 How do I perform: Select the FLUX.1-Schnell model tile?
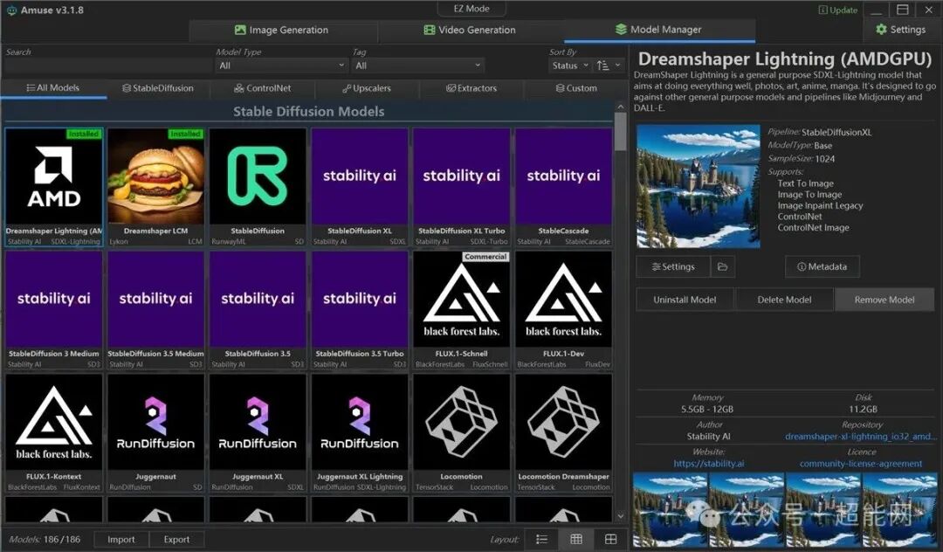tap(462, 309)
